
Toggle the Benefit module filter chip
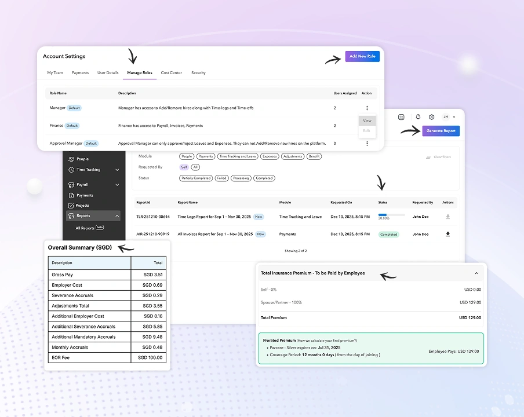click(314, 156)
